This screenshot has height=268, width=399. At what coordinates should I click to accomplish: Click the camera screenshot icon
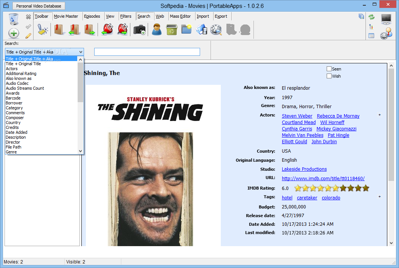(x=139, y=29)
